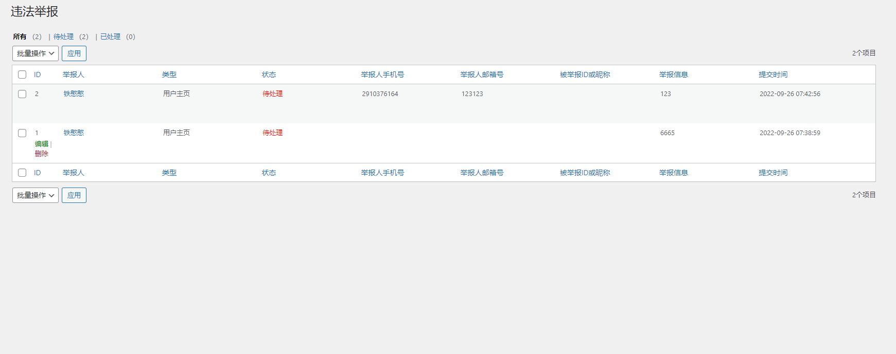
Task: Click 编辑 link under report 1
Action: [42, 144]
